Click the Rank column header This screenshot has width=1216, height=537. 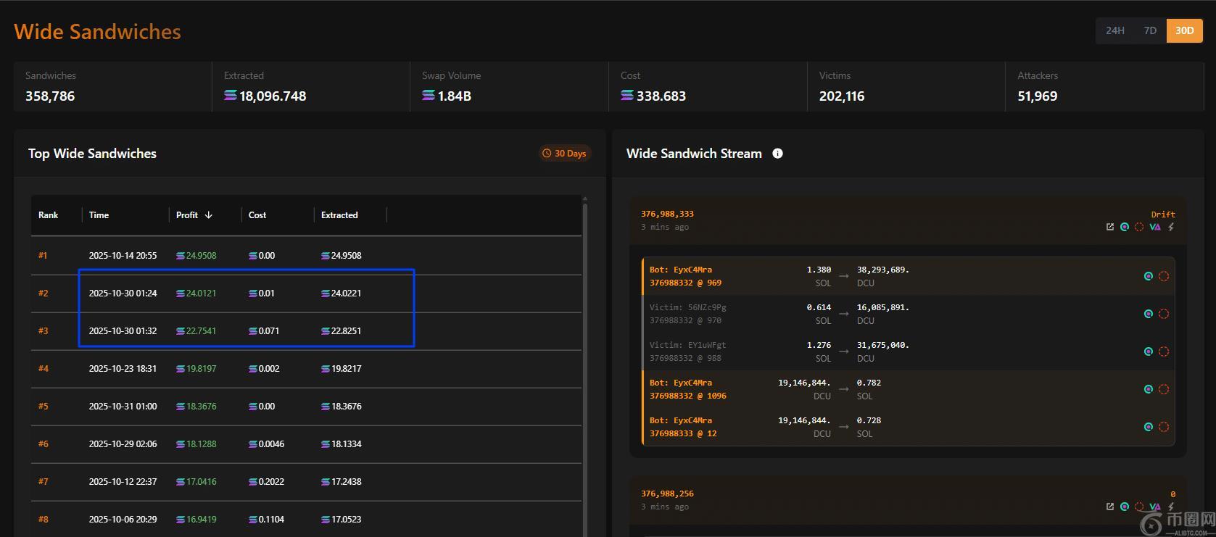click(x=49, y=215)
